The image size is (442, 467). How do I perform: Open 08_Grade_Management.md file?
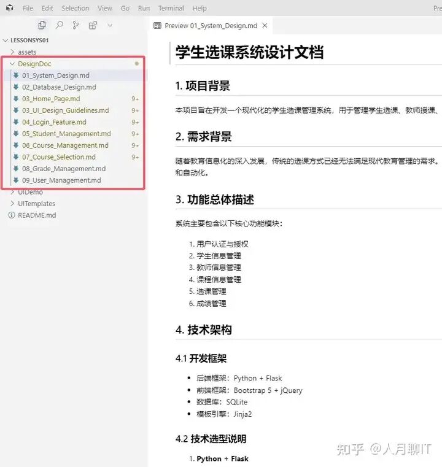pos(64,169)
